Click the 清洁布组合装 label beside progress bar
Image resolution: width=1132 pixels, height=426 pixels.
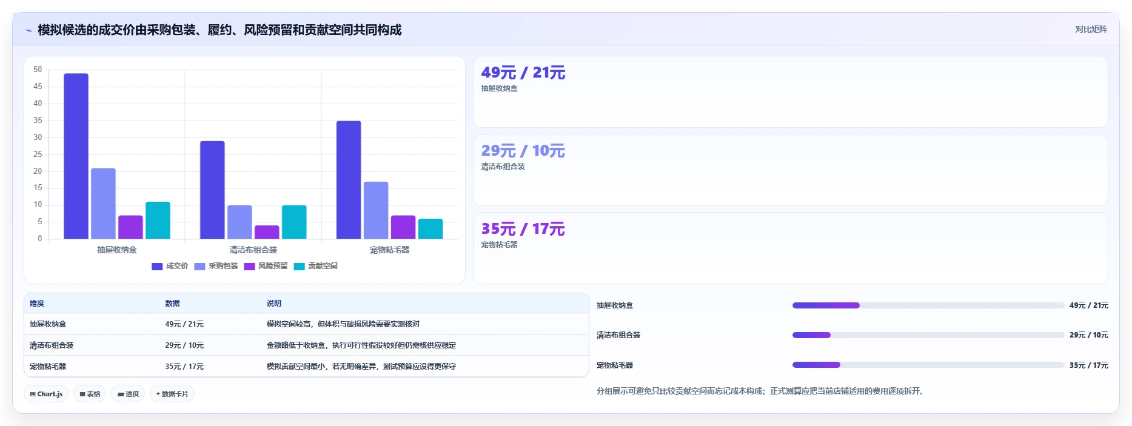618,335
